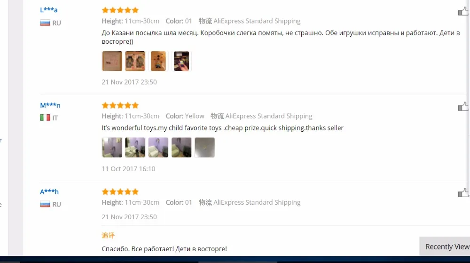Screen dimensions: 470x263
Task: Click the Italian flag under M***n
Action: click(x=45, y=118)
